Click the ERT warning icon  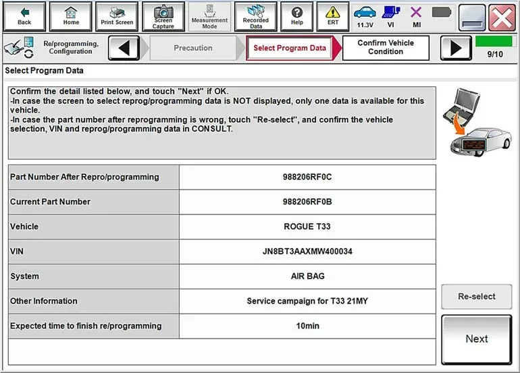[x=333, y=16]
